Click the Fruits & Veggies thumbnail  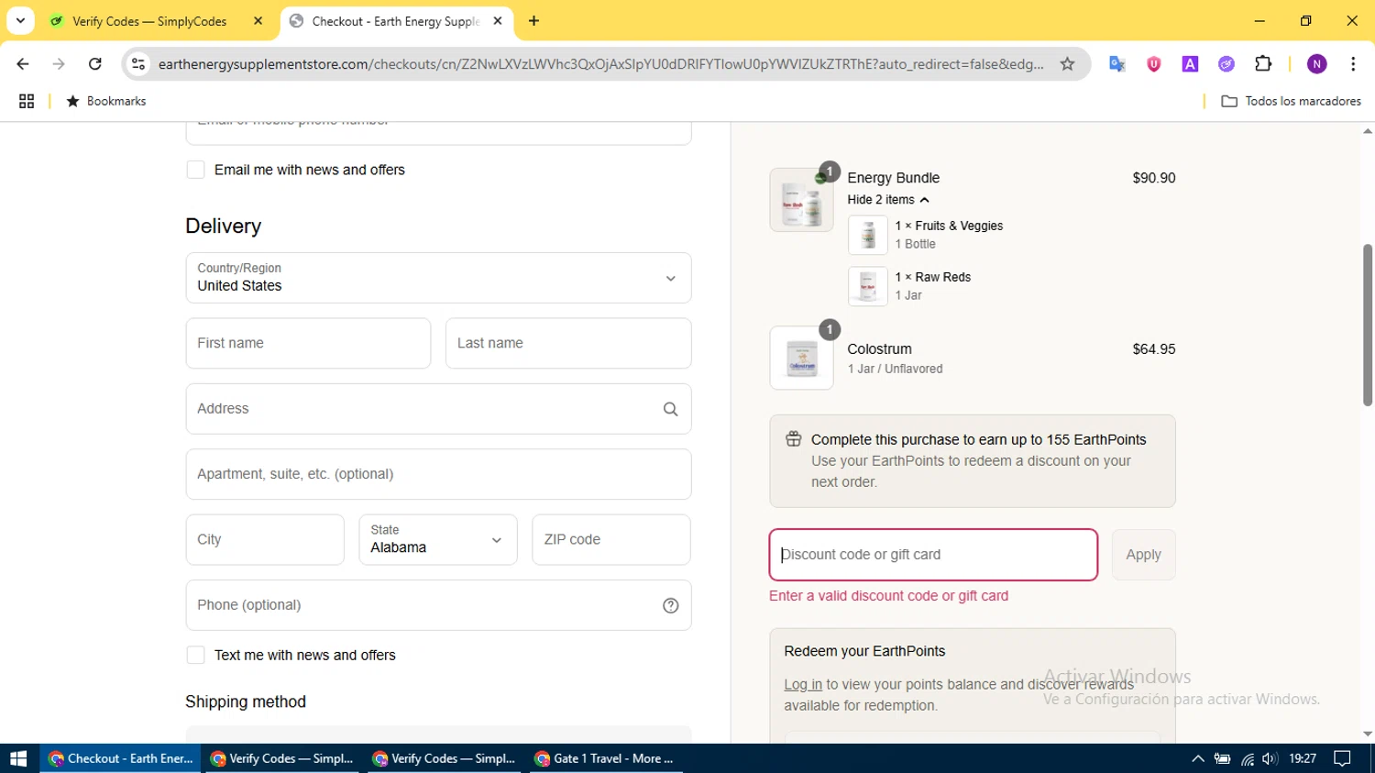(x=867, y=235)
